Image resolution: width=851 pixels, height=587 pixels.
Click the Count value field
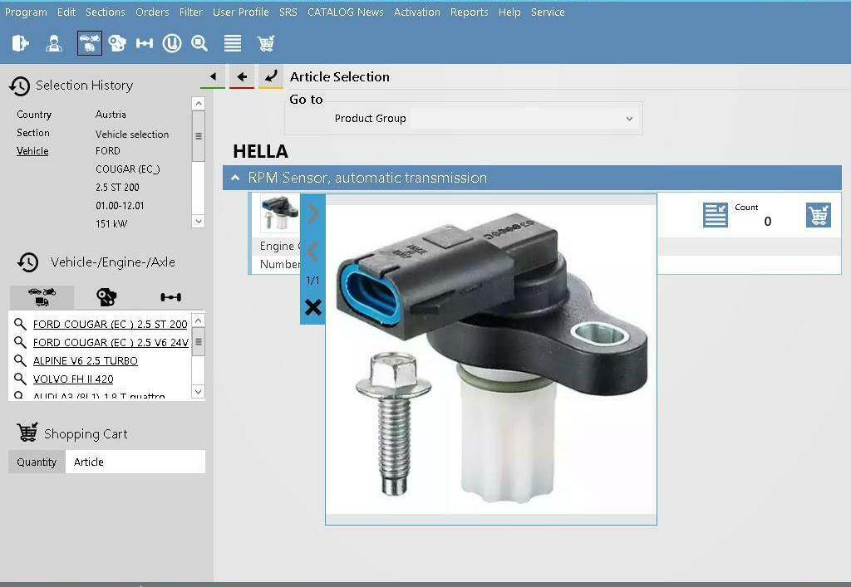tap(767, 221)
